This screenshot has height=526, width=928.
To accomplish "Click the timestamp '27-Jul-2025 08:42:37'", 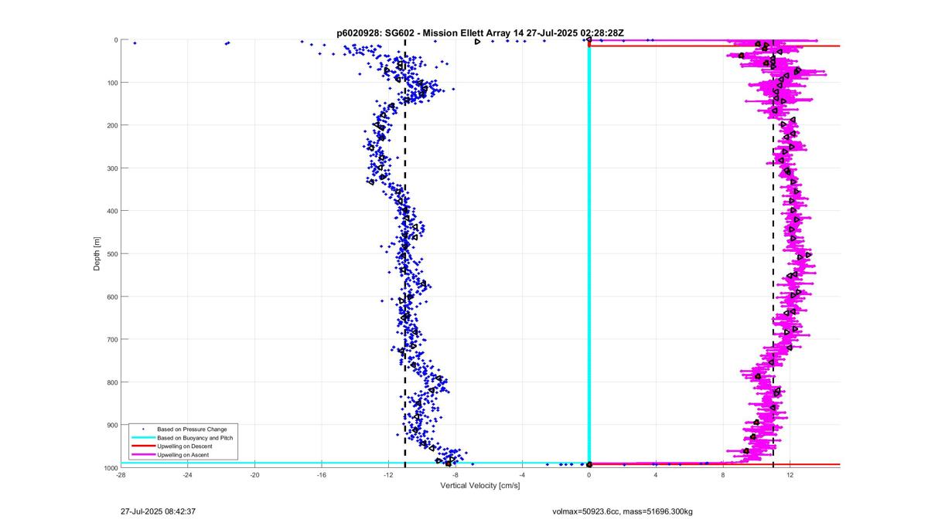I will (x=159, y=511).
